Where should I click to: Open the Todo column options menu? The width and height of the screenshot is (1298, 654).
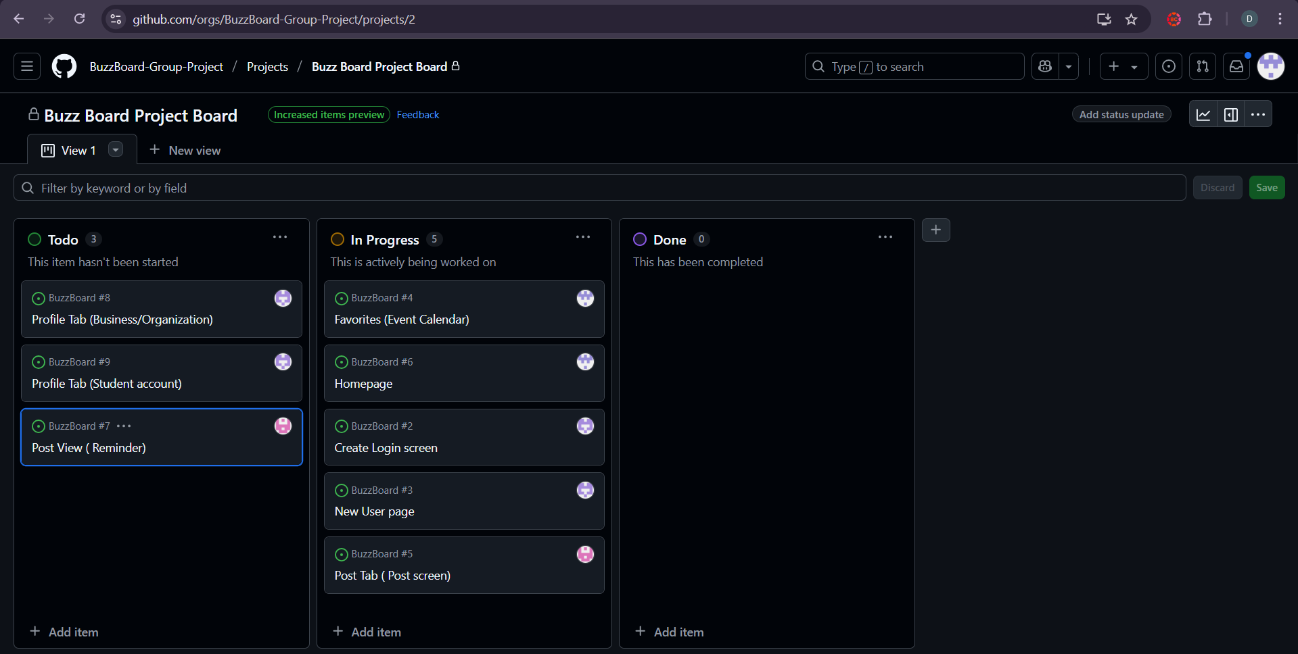280,237
